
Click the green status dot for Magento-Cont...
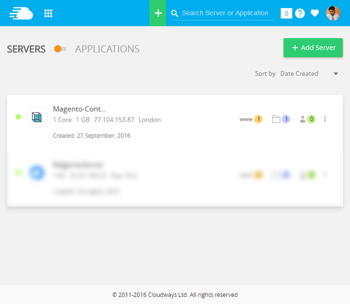click(x=18, y=117)
